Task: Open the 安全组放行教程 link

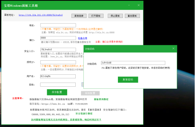Action: [84, 114]
